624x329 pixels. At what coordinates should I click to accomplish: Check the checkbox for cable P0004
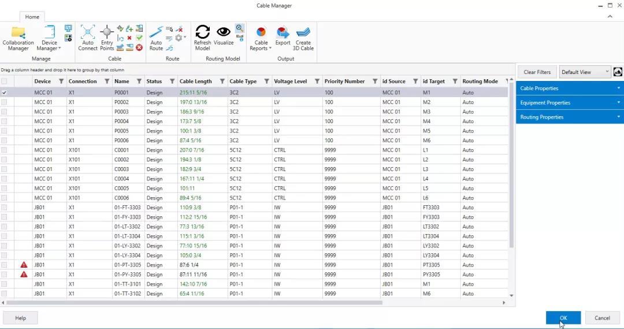(4, 121)
